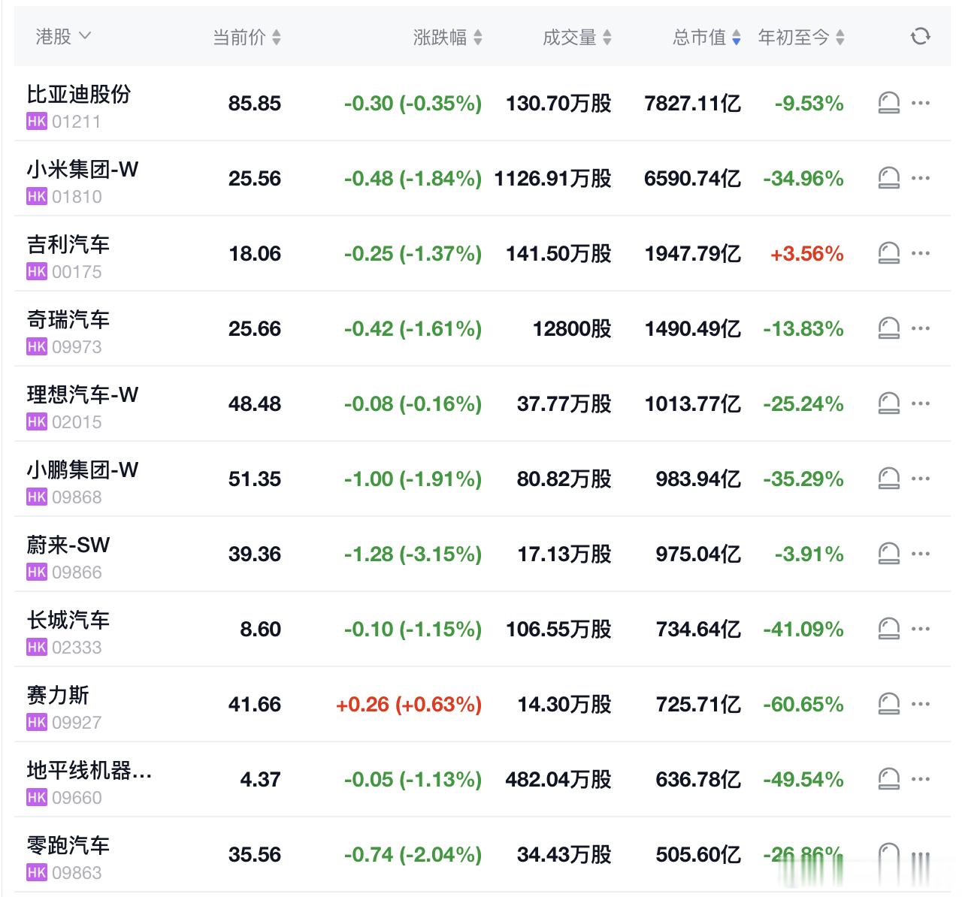Set price alert for 奇瑞汽车
962x897 pixels.
(x=889, y=328)
